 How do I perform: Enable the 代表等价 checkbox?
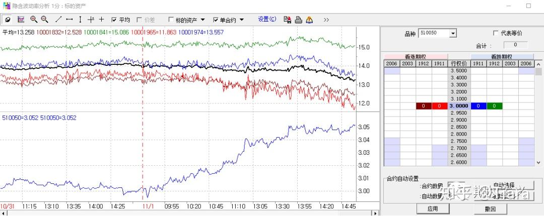(496, 33)
